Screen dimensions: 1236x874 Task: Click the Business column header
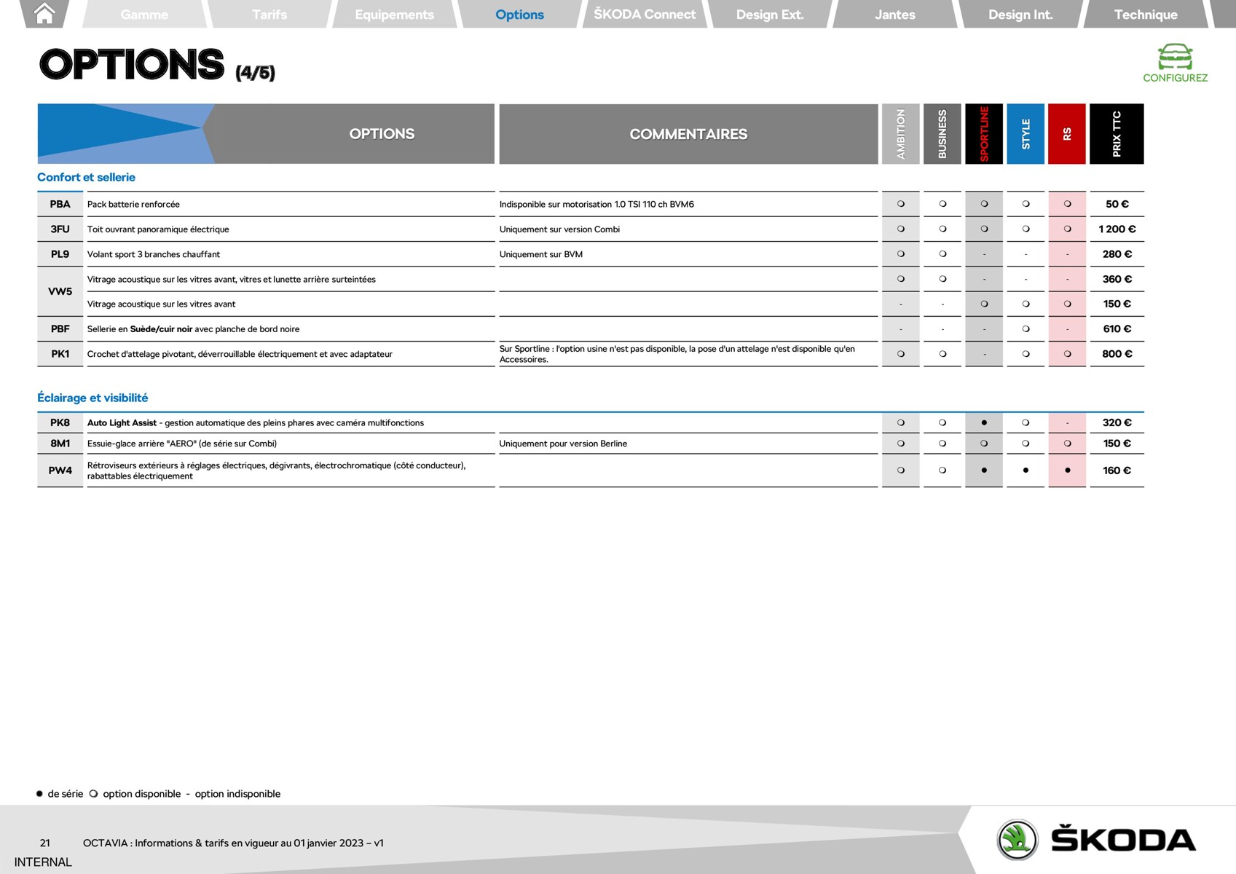pos(942,134)
